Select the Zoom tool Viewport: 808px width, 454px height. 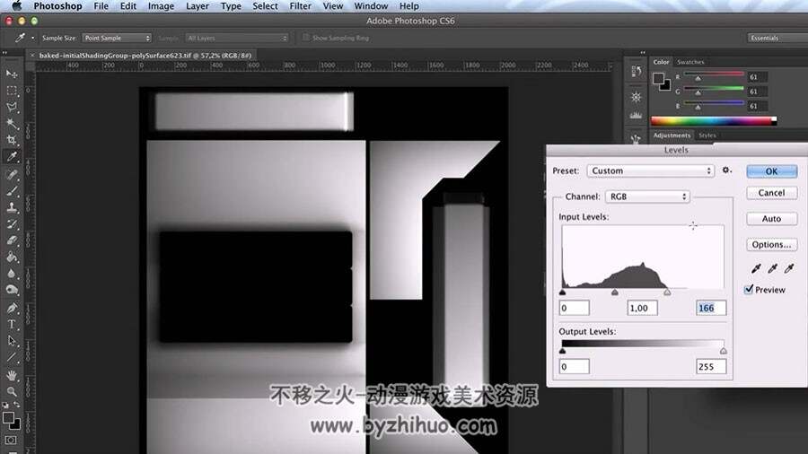pos(12,392)
